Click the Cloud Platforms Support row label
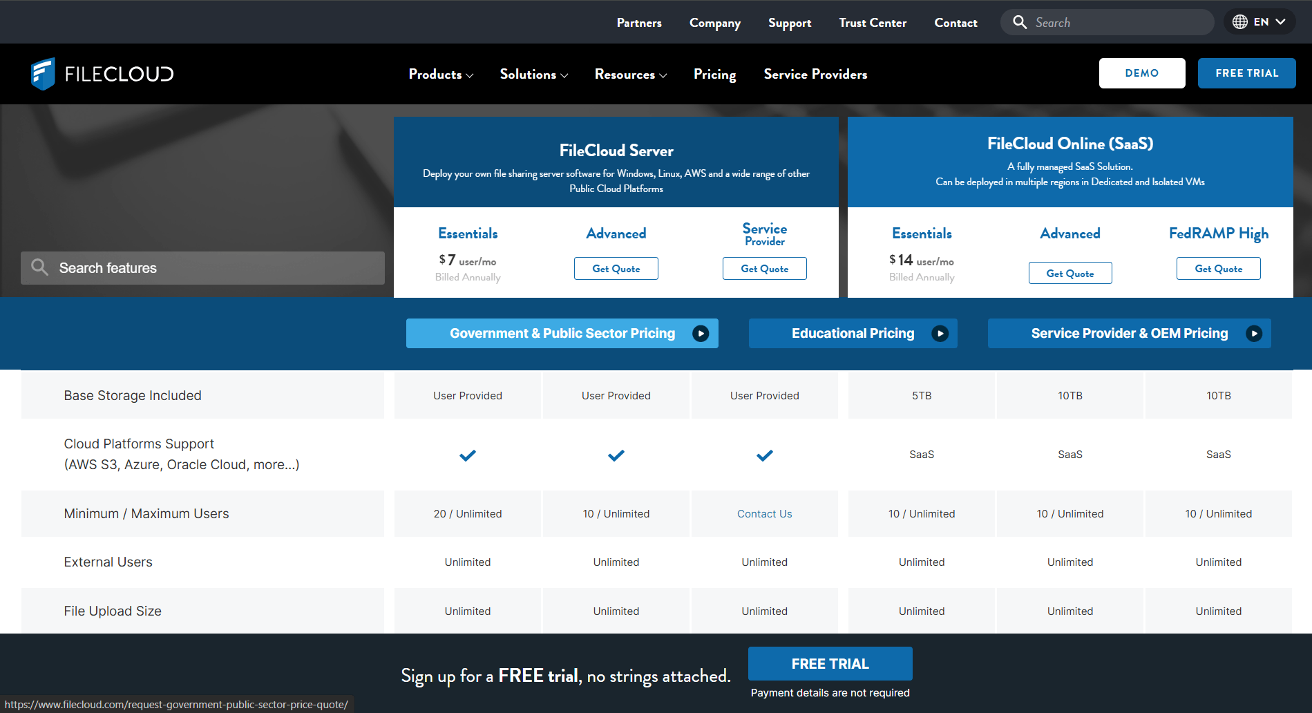The image size is (1312, 713). [x=182, y=454]
